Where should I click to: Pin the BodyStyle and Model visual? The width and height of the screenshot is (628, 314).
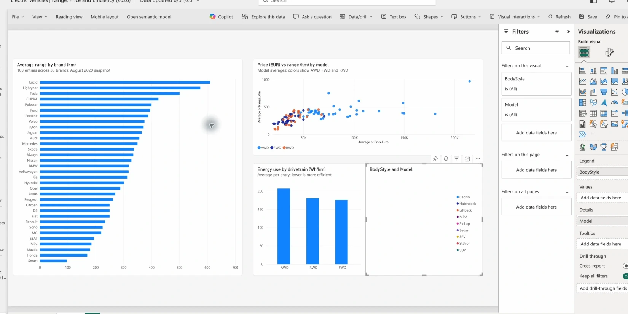435,159
